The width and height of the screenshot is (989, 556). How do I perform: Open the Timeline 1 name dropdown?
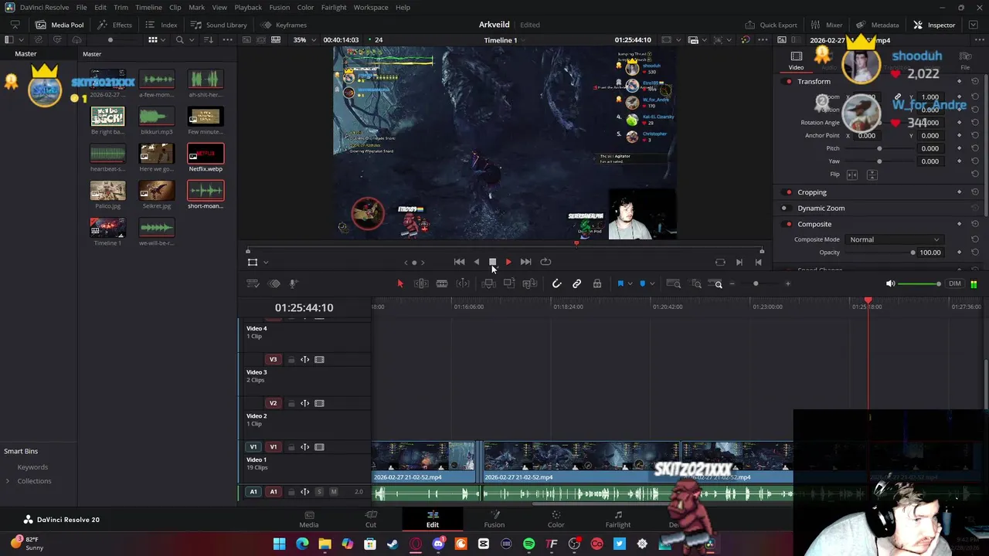coord(505,40)
